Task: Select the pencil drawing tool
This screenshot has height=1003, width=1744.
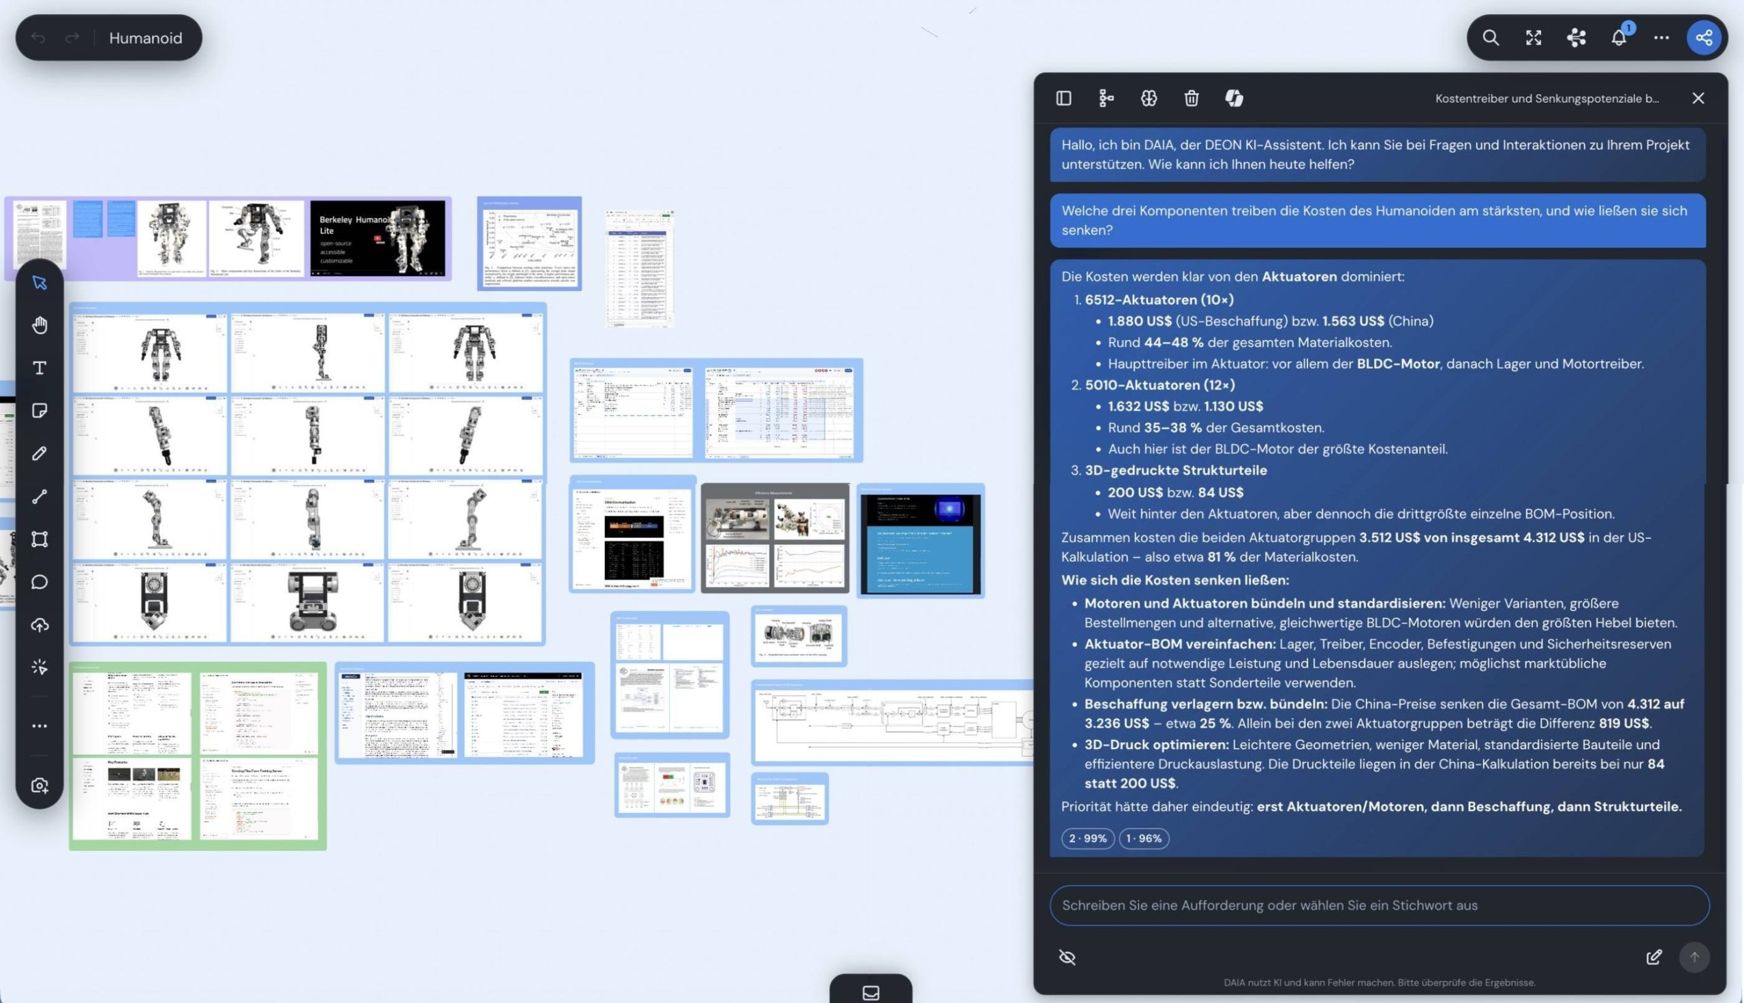Action: tap(40, 453)
